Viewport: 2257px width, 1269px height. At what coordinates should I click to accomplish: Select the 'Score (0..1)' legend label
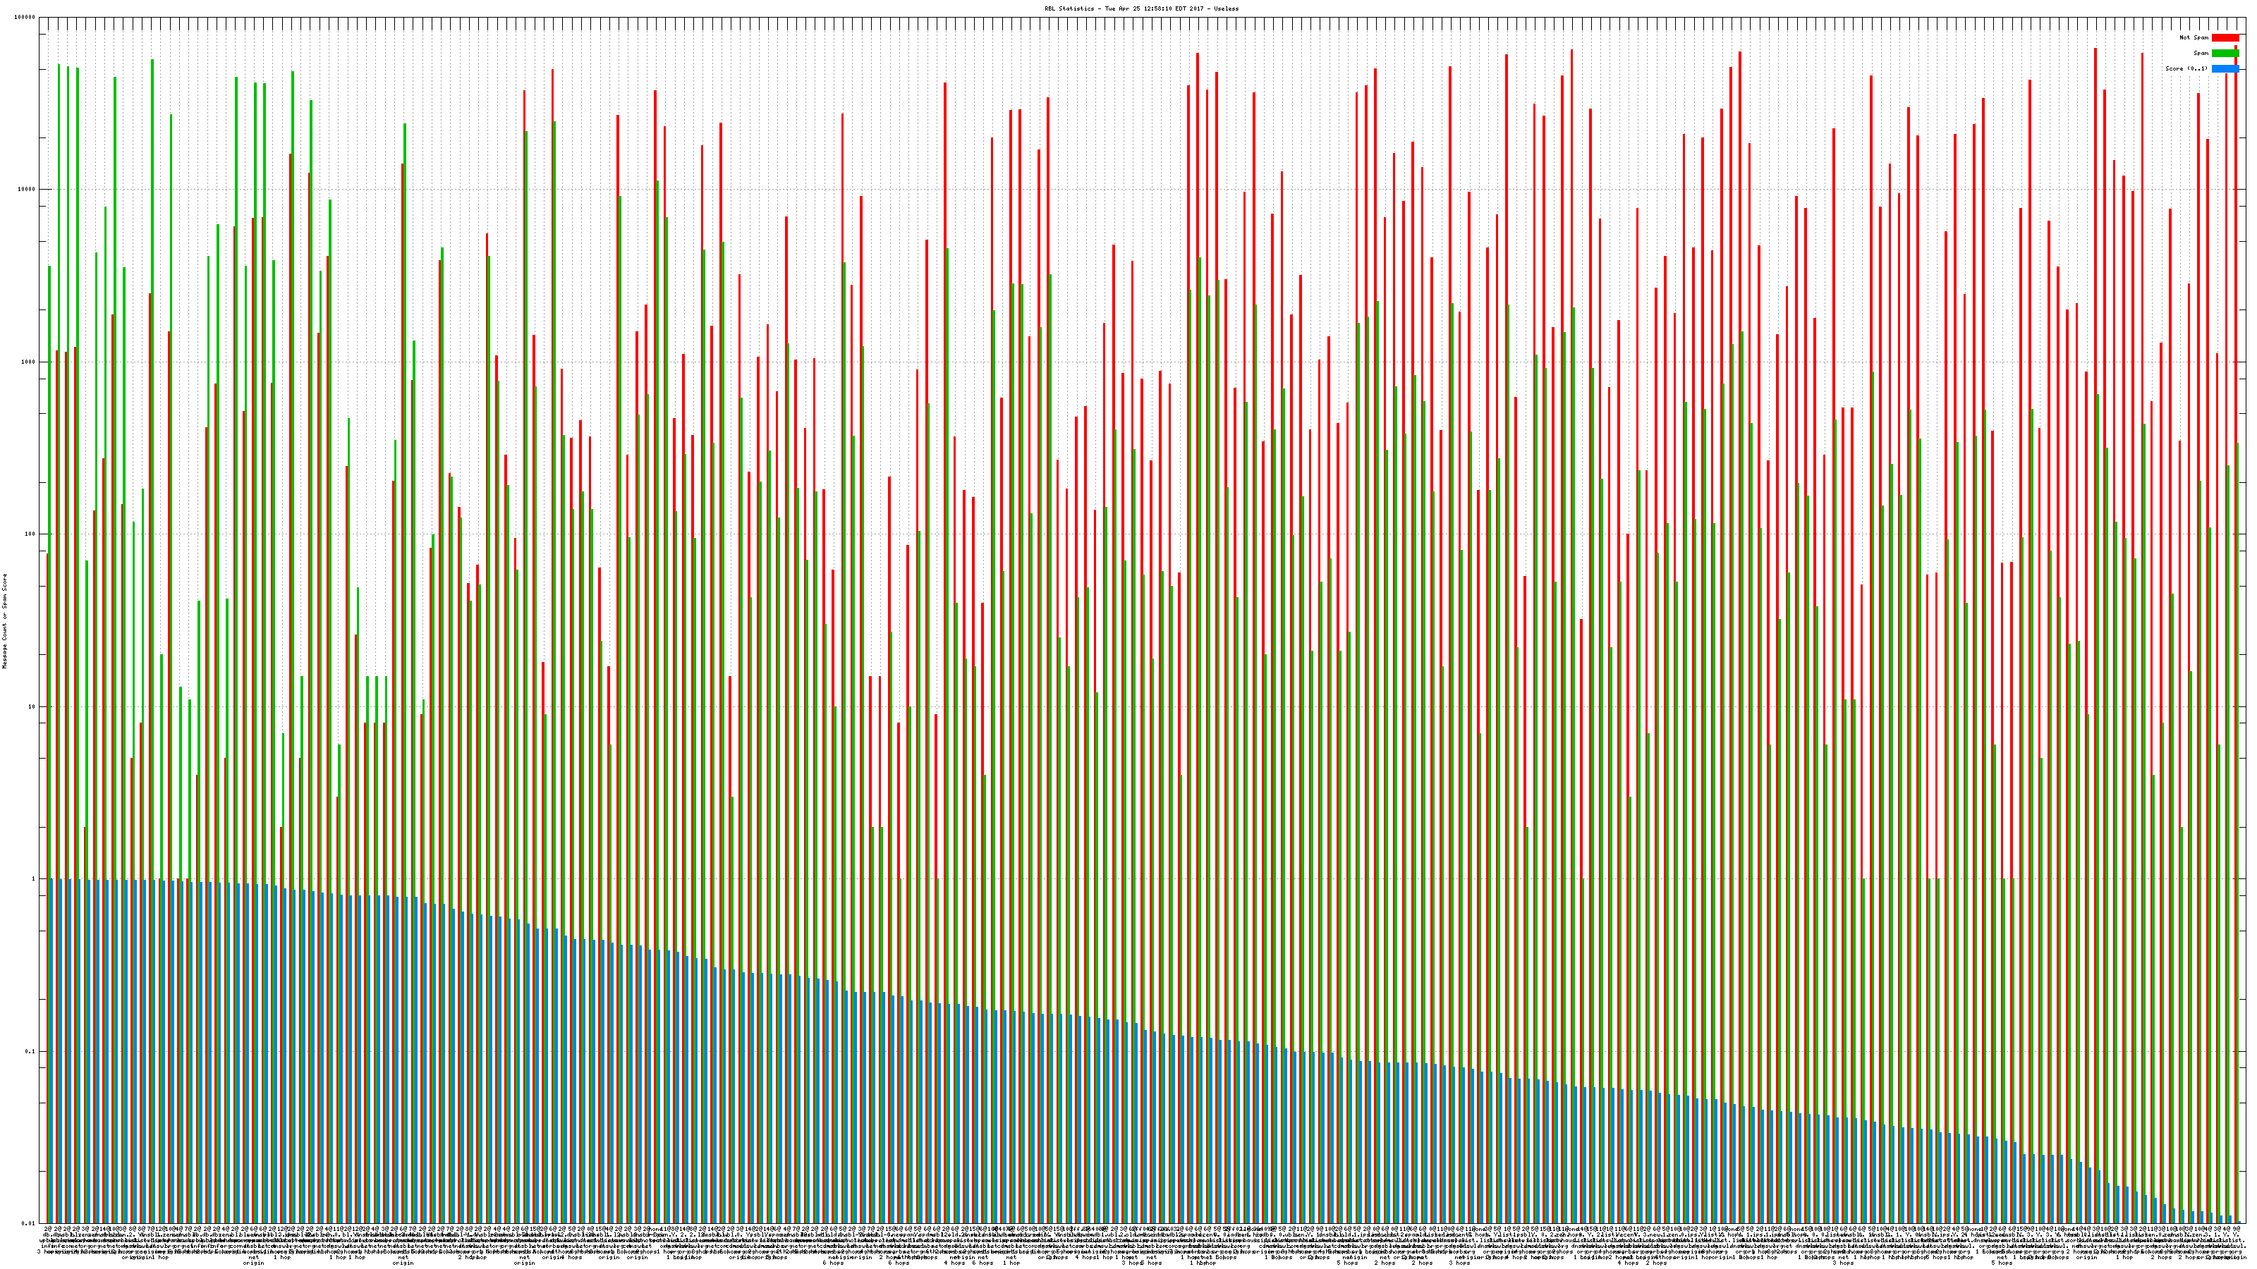pos(2186,68)
